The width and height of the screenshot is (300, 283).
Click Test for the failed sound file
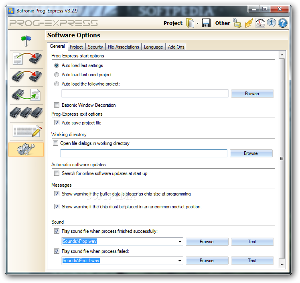tap(252, 261)
